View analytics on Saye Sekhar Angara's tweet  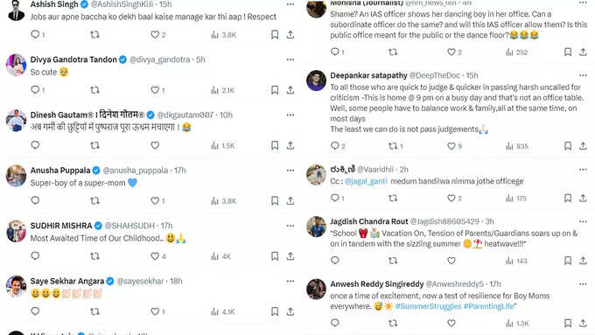pos(223,312)
